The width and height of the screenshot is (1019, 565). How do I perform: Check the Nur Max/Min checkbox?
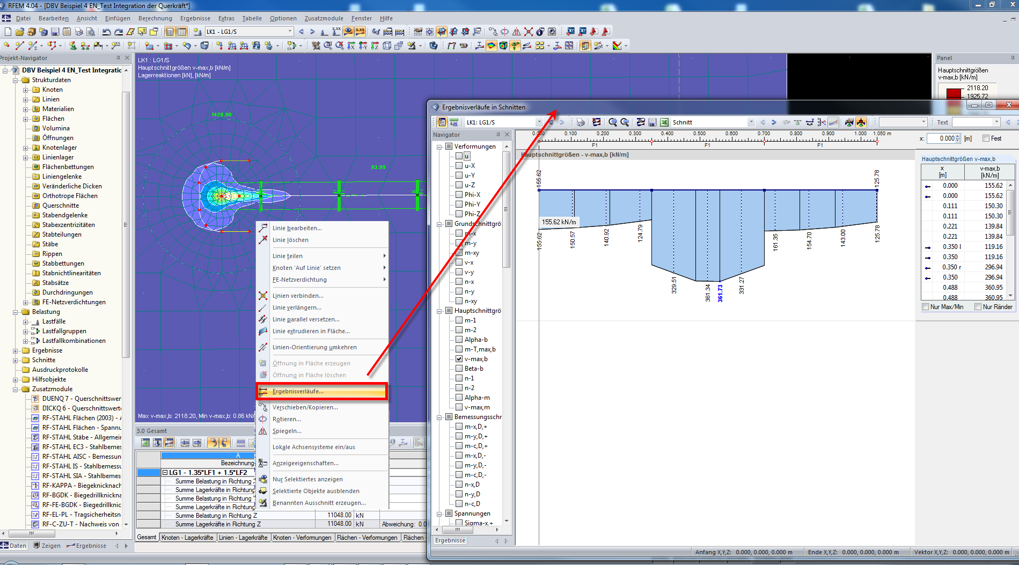pos(925,306)
